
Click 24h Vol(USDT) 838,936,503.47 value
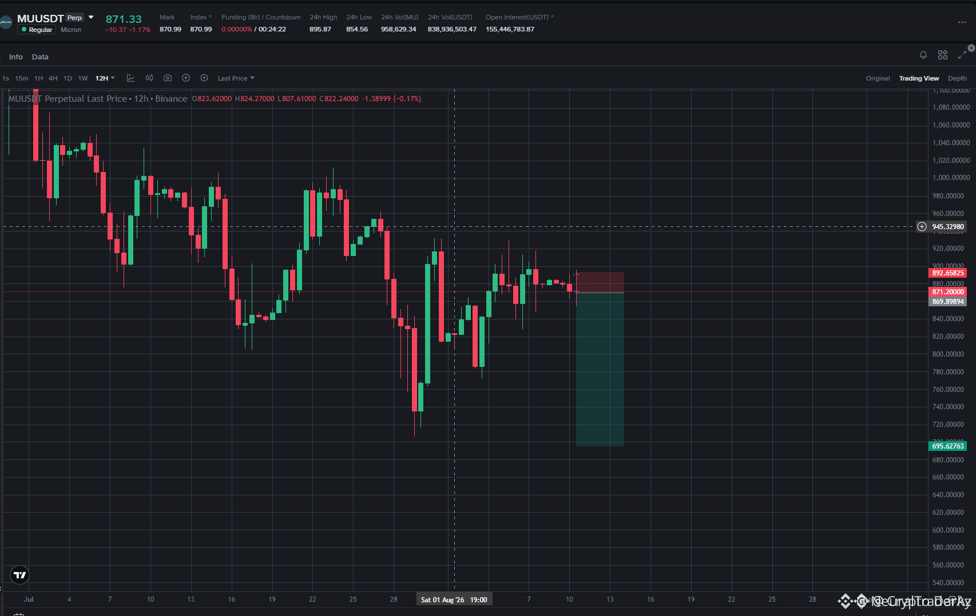452,29
